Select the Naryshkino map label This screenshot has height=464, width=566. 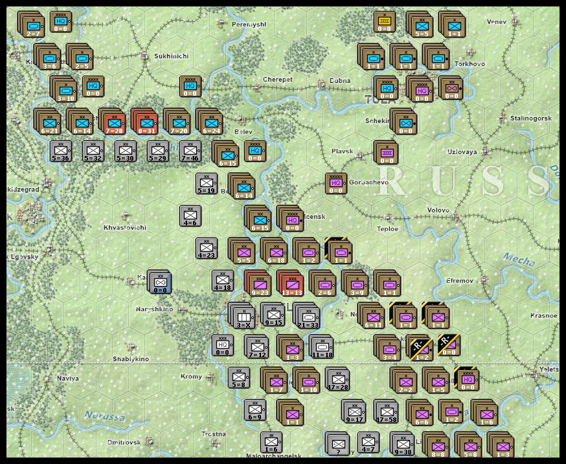pos(155,309)
